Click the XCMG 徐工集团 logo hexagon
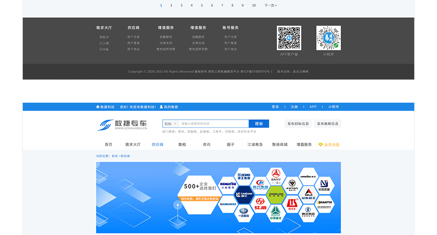Viewport: 437px width, 235px height. 244,176
